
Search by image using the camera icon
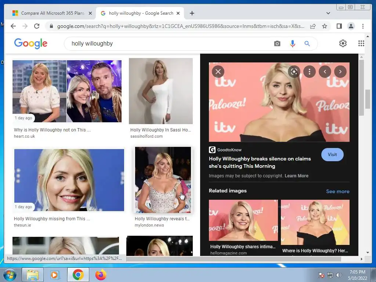277,44
